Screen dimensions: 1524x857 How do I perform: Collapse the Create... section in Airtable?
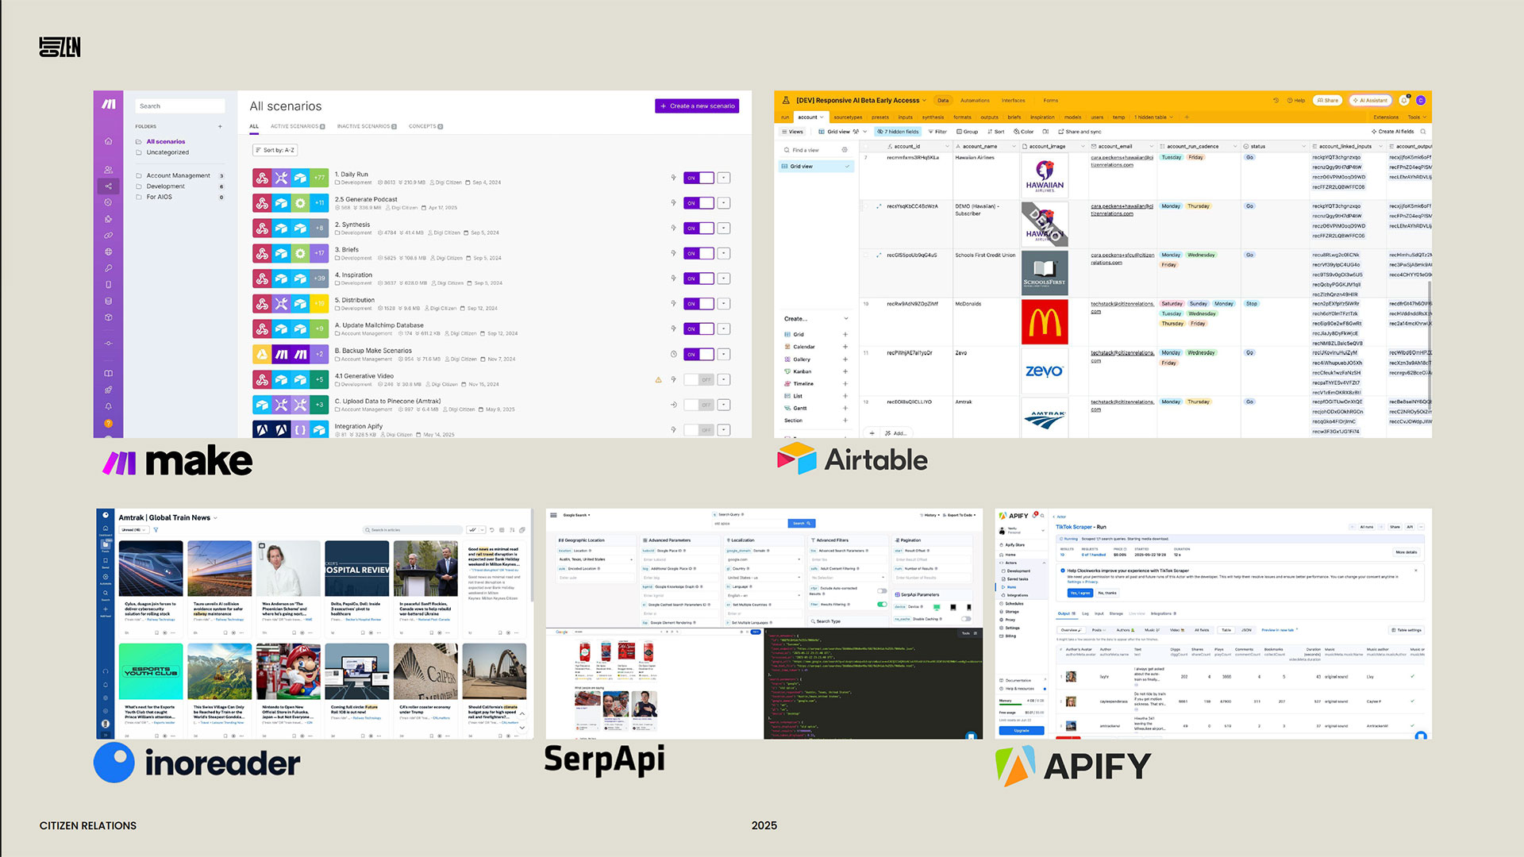tap(845, 319)
